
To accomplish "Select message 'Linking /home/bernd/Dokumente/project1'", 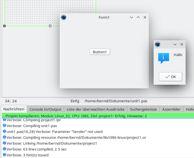I will click(x=98, y=143).
